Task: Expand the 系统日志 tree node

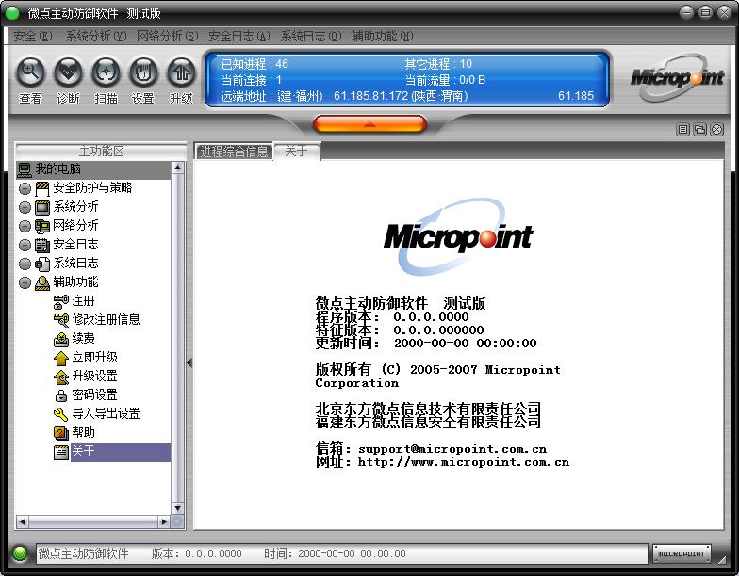Action: coord(25,264)
